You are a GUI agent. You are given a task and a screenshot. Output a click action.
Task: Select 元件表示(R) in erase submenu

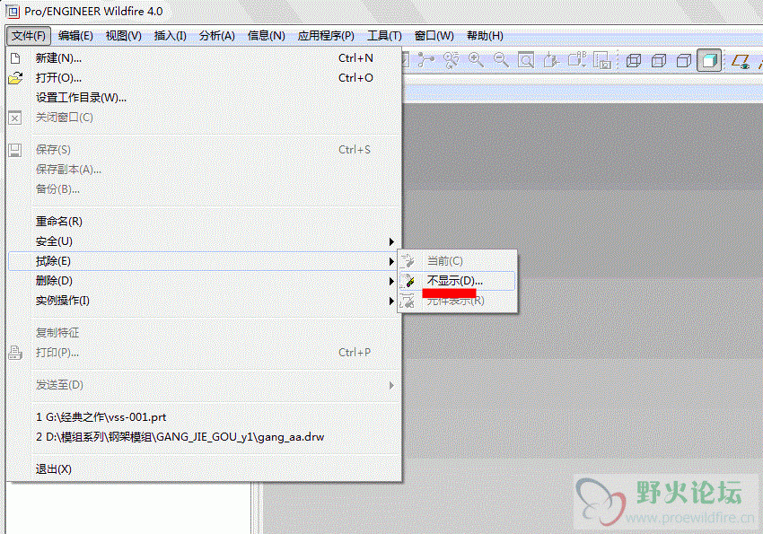[458, 301]
